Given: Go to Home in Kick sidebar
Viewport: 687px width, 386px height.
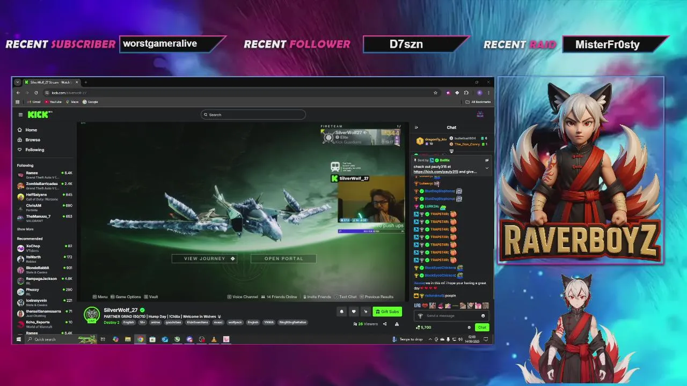Looking at the screenshot, I should pos(27,130).
